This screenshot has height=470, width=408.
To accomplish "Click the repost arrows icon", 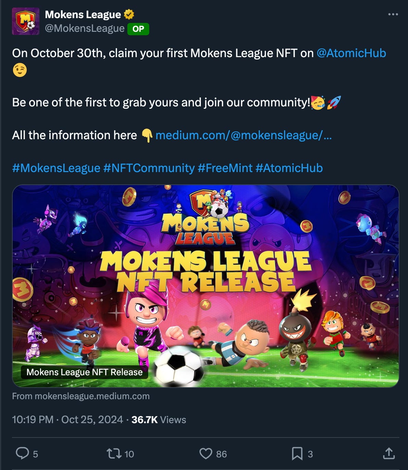I will click(x=114, y=454).
